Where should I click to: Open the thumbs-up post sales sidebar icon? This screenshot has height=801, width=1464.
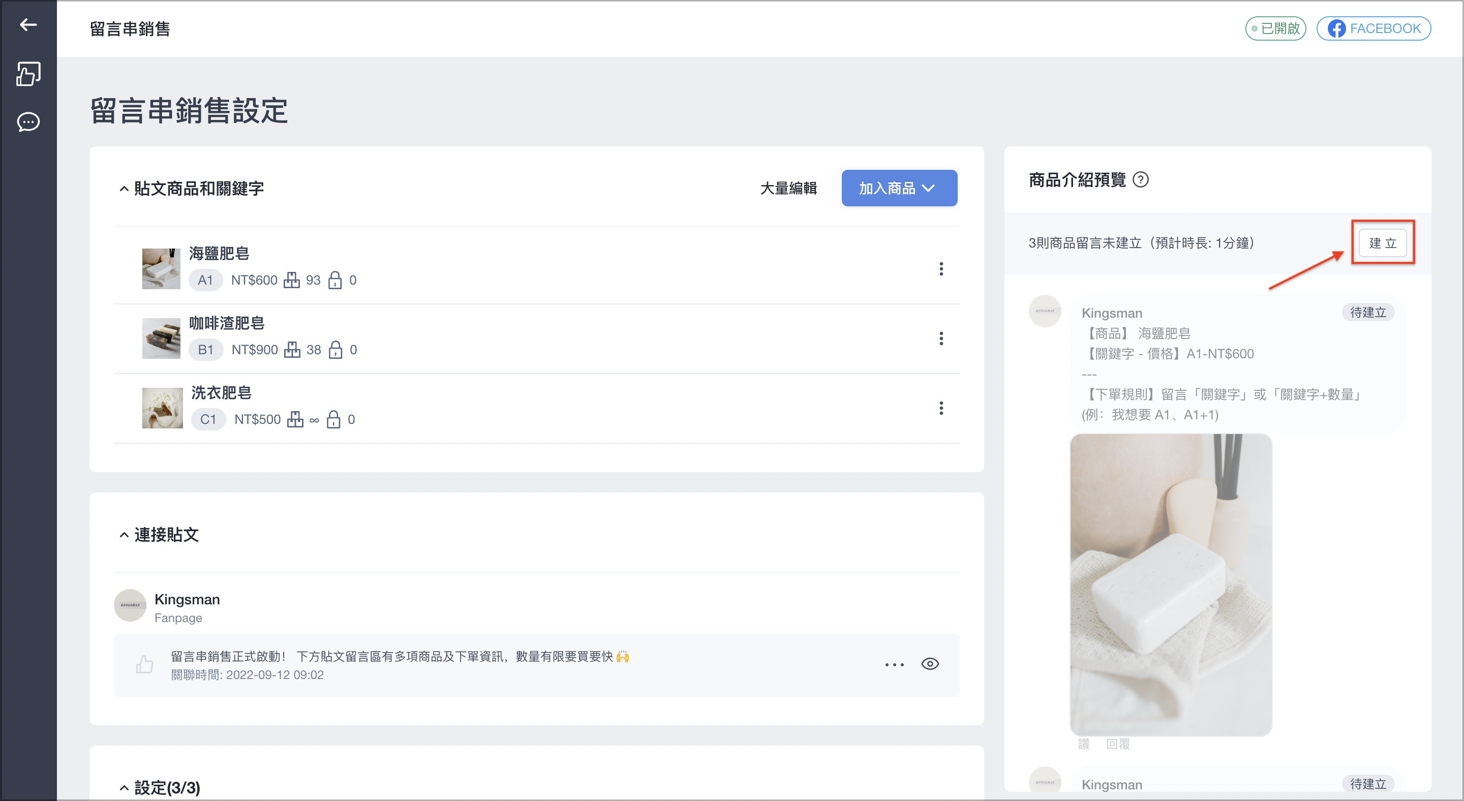pos(28,74)
